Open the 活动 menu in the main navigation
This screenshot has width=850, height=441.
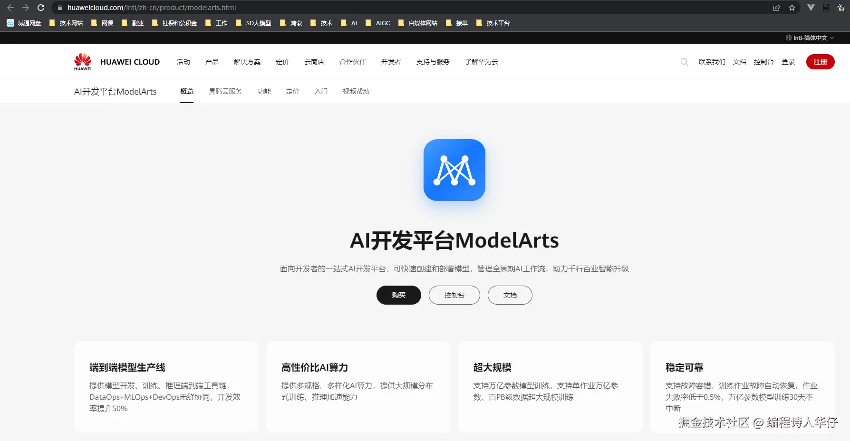coord(184,62)
